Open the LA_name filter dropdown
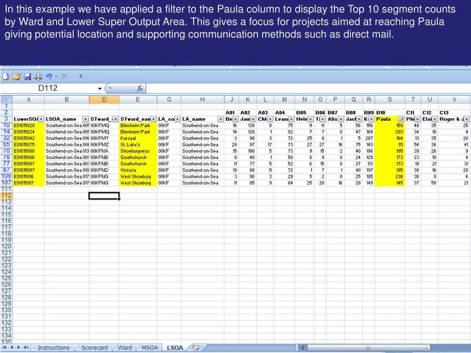 [x=221, y=119]
